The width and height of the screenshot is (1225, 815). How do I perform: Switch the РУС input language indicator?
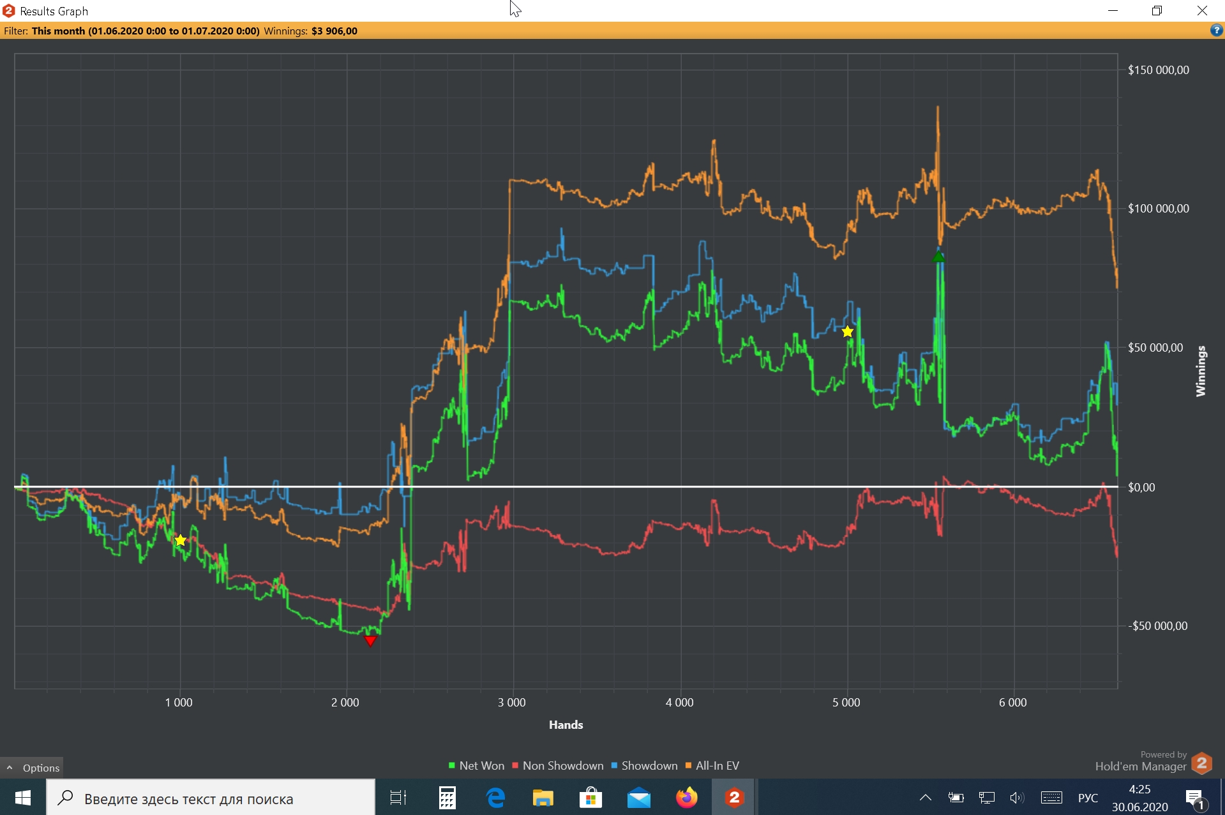coord(1088,798)
